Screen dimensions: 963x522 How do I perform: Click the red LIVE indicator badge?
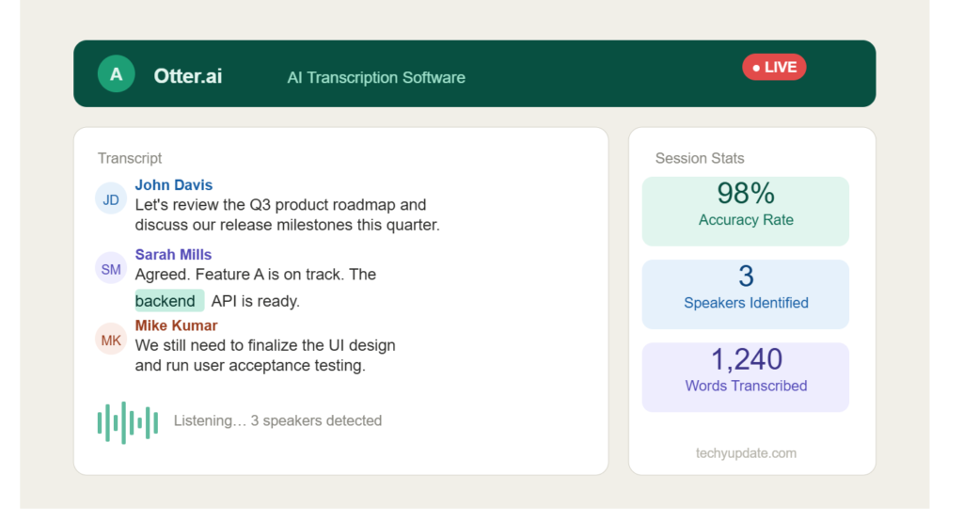click(774, 67)
